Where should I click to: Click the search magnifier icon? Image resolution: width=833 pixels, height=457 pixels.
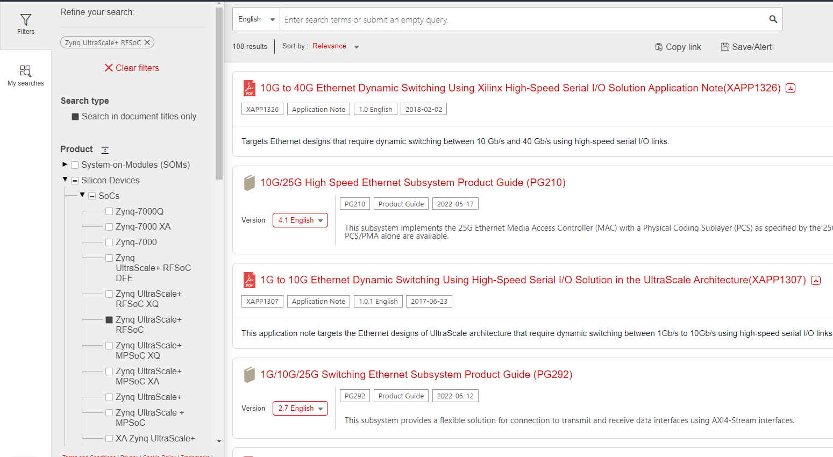coord(773,19)
